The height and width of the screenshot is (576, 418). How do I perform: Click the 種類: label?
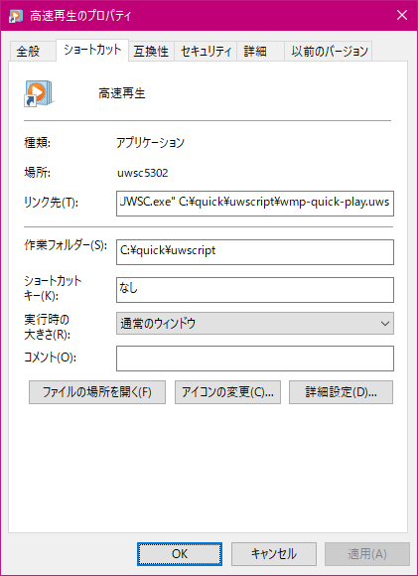(x=37, y=143)
